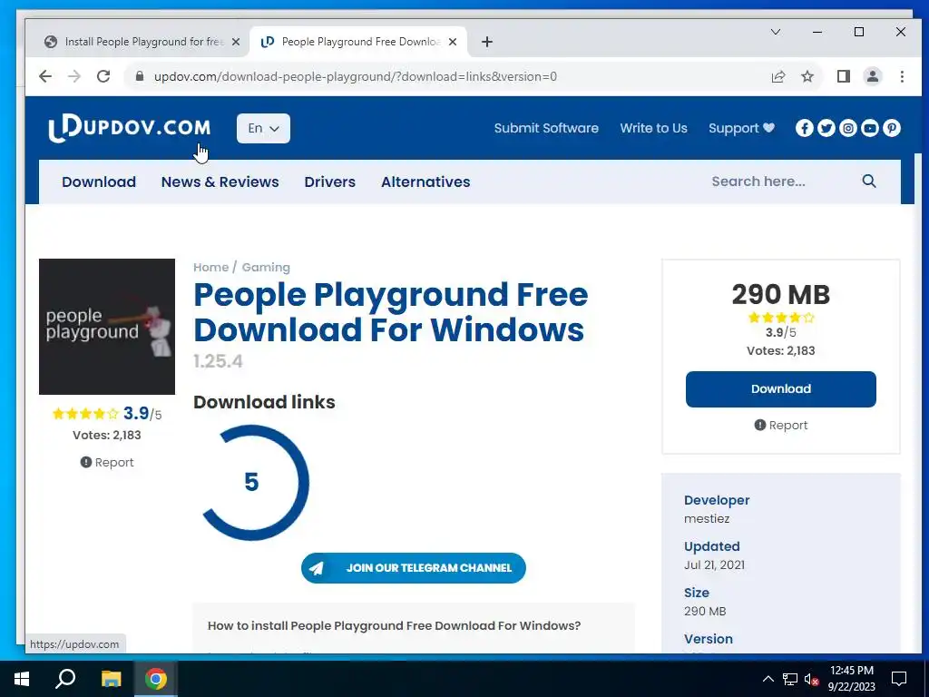Image resolution: width=929 pixels, height=697 pixels.
Task: Click Report under People Playground thumbnail
Action: point(107,462)
